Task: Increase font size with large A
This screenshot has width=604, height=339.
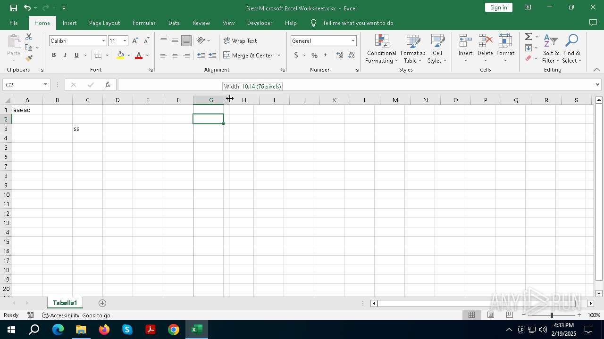Action: [x=135, y=41]
